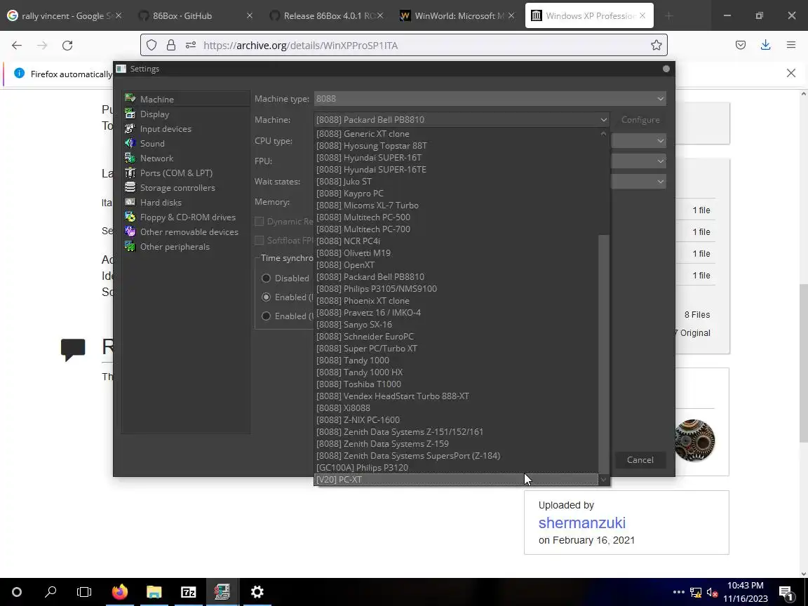Open Firefox application menu
This screenshot has height=606, width=808.
[791, 46]
